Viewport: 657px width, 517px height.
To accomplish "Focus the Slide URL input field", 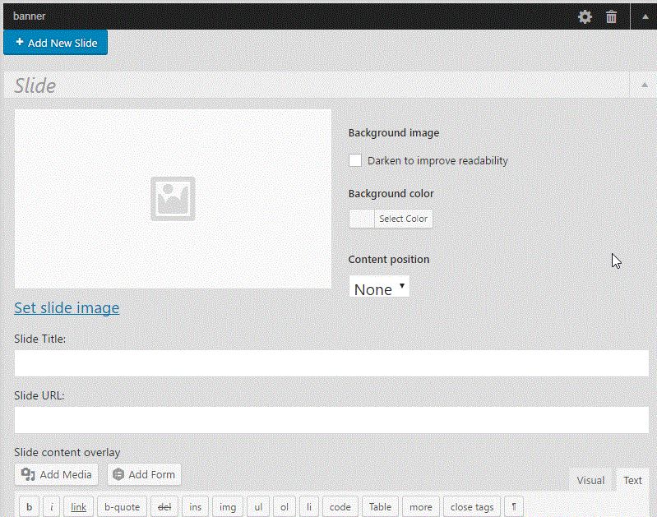I will pos(331,420).
